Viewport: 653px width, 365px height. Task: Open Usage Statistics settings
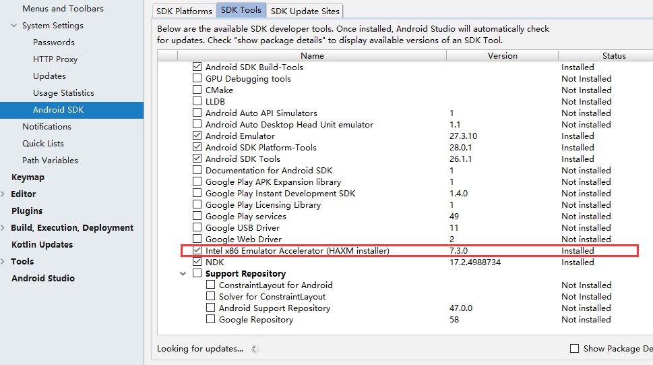(64, 92)
